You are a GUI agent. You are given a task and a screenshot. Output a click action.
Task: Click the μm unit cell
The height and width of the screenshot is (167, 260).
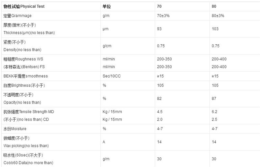click(x=105, y=29)
